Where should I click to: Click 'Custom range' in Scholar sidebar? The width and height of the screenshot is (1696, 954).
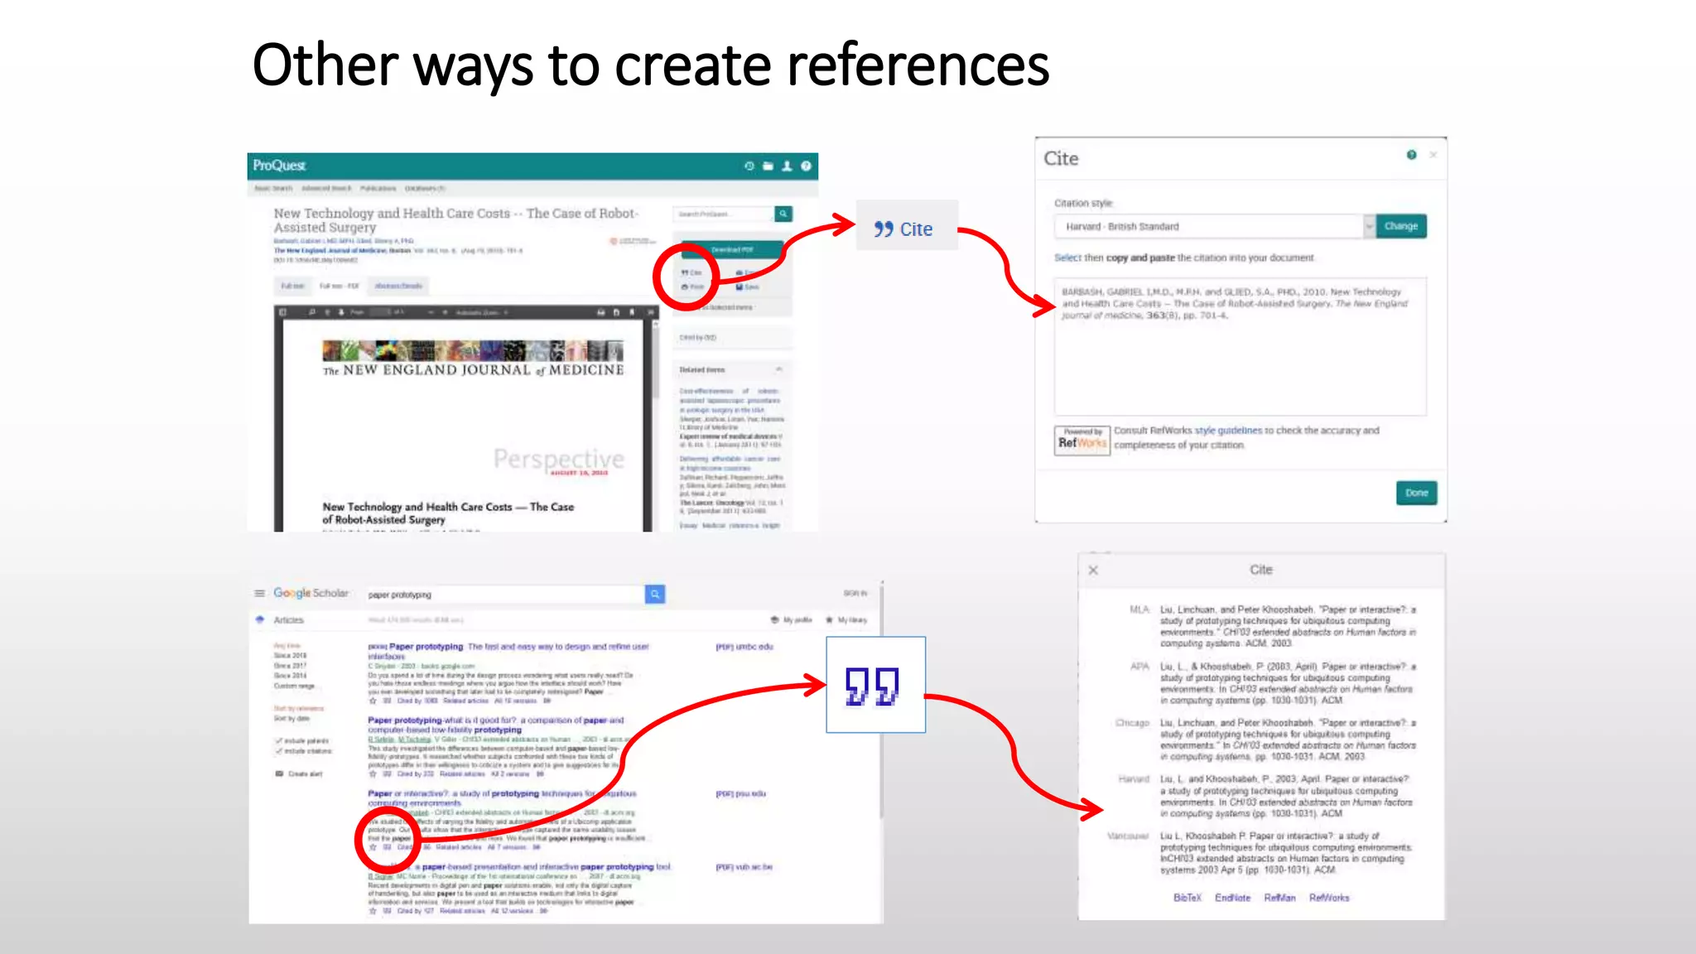click(294, 686)
